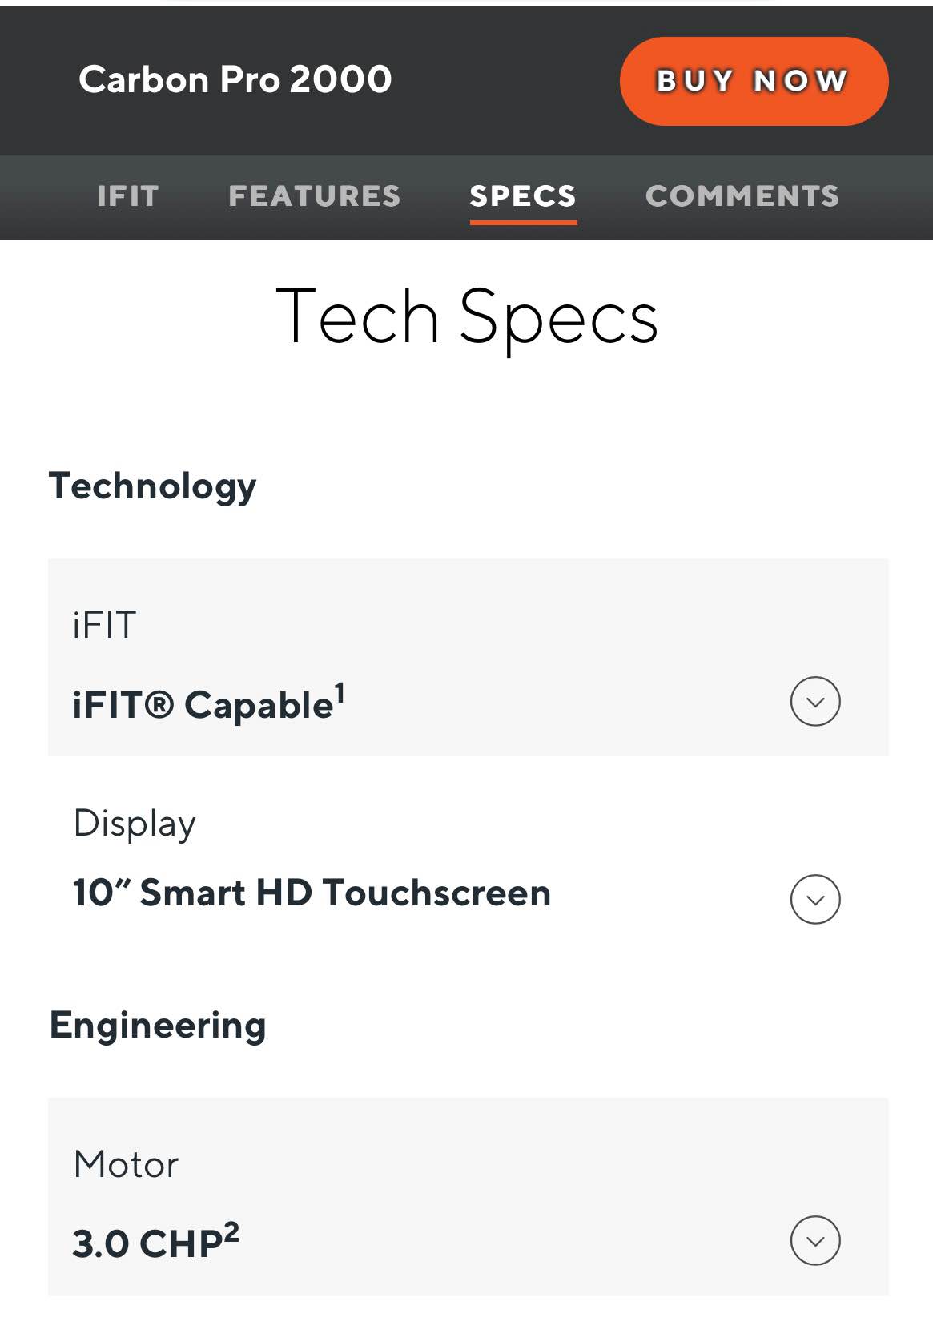
Task: Click the Engineering section heading
Action: coord(158,1026)
